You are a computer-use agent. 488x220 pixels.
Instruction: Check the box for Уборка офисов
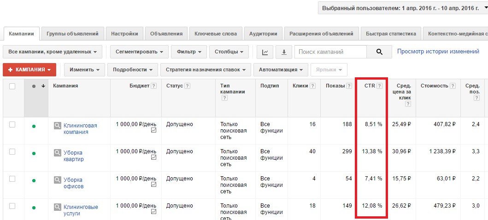(12, 179)
